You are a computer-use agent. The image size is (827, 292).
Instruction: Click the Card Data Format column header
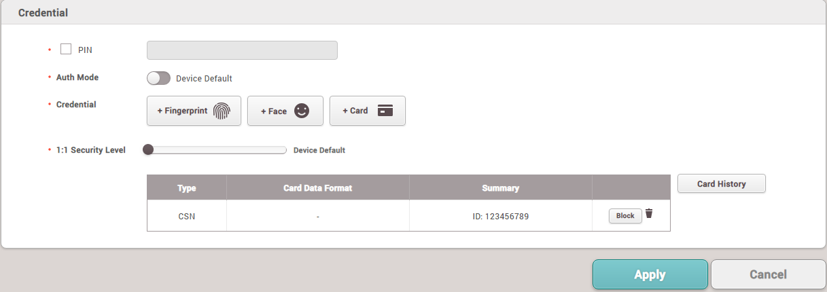317,188
